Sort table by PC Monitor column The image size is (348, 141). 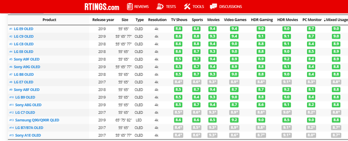[312, 20]
